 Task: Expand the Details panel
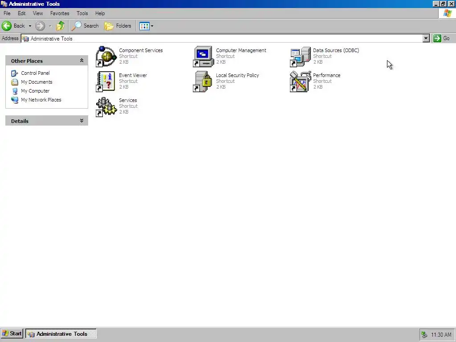[x=82, y=121]
